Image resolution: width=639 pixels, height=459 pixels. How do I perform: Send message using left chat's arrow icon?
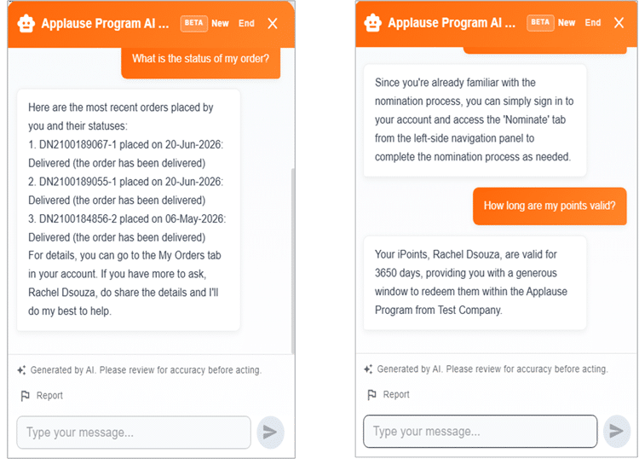coord(270,432)
